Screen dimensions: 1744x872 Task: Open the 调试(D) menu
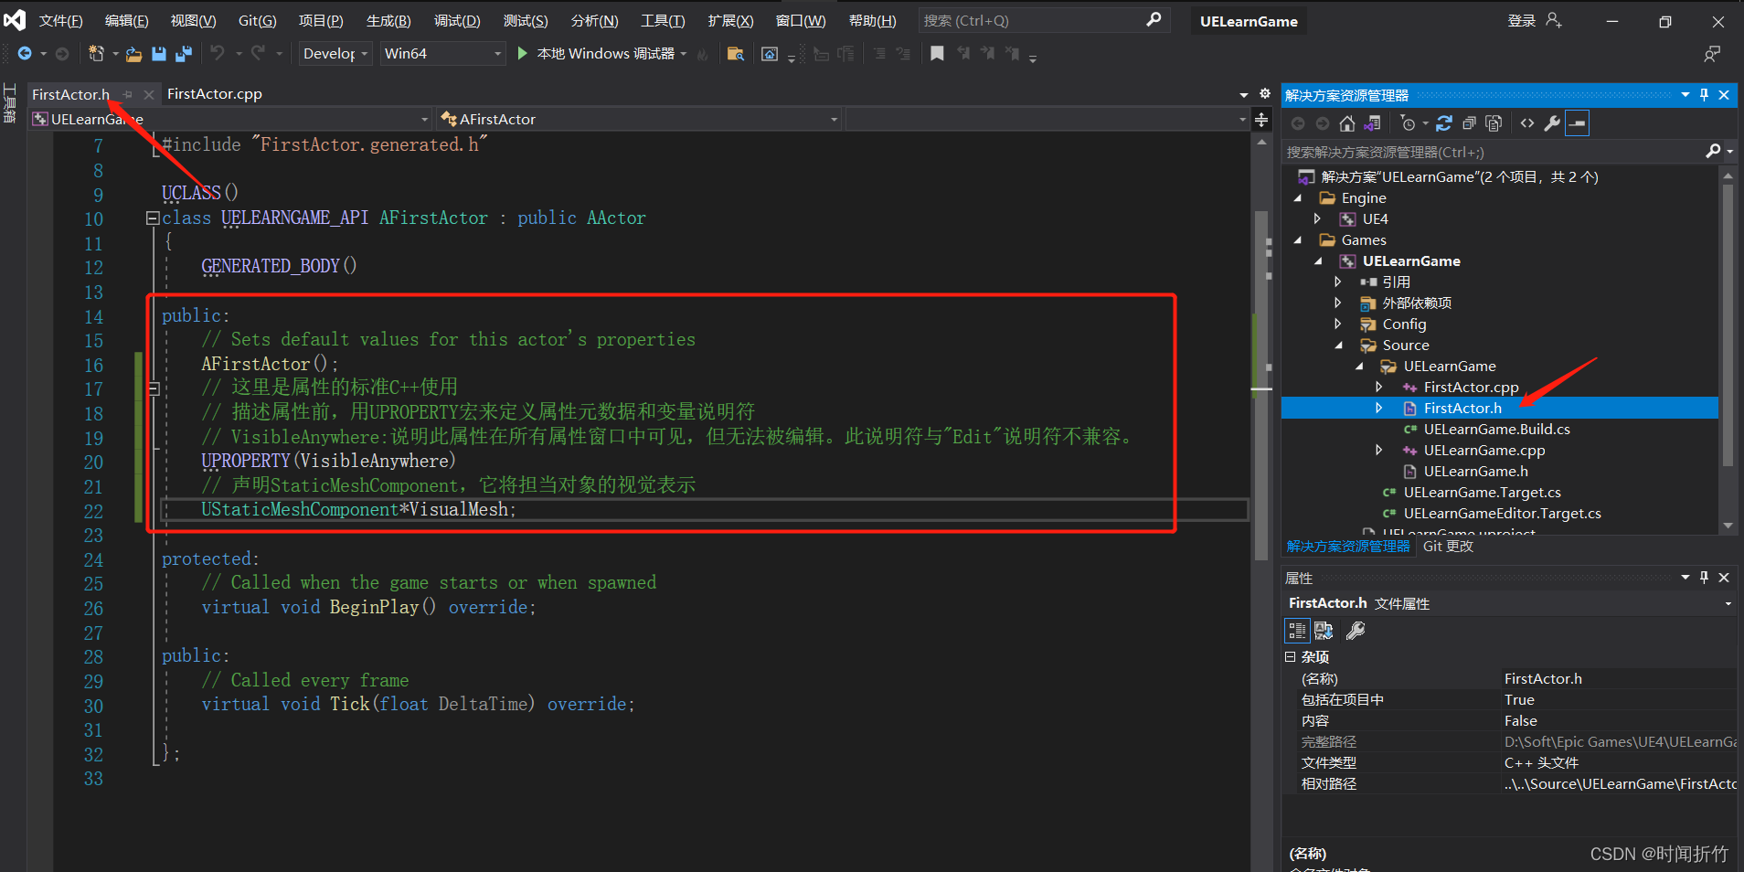[457, 21]
